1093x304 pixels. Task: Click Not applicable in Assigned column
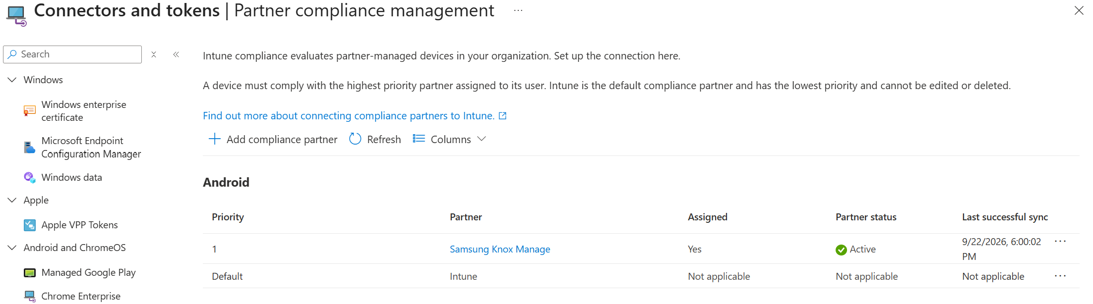719,276
